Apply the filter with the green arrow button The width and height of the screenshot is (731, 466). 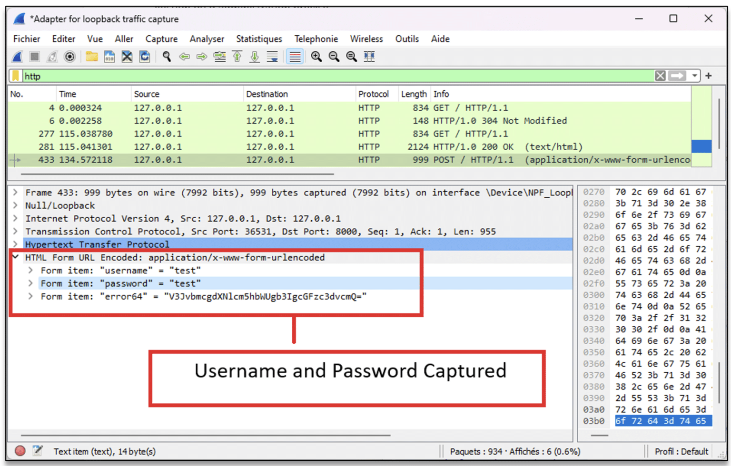coord(677,76)
